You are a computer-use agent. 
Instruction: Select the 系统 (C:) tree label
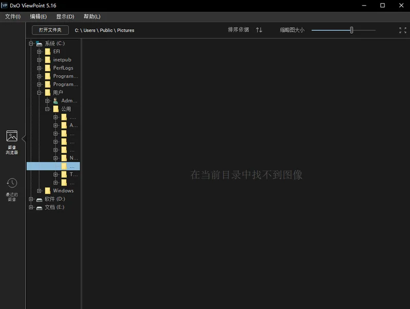55,44
